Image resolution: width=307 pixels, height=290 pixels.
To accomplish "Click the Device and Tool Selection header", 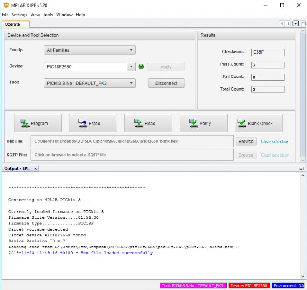I will pos(100,35).
